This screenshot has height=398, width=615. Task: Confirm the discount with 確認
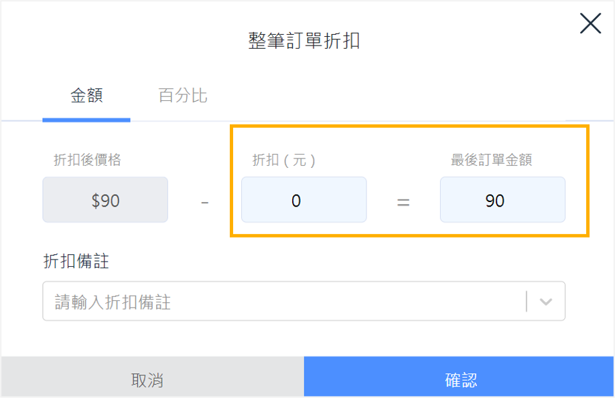(x=459, y=378)
